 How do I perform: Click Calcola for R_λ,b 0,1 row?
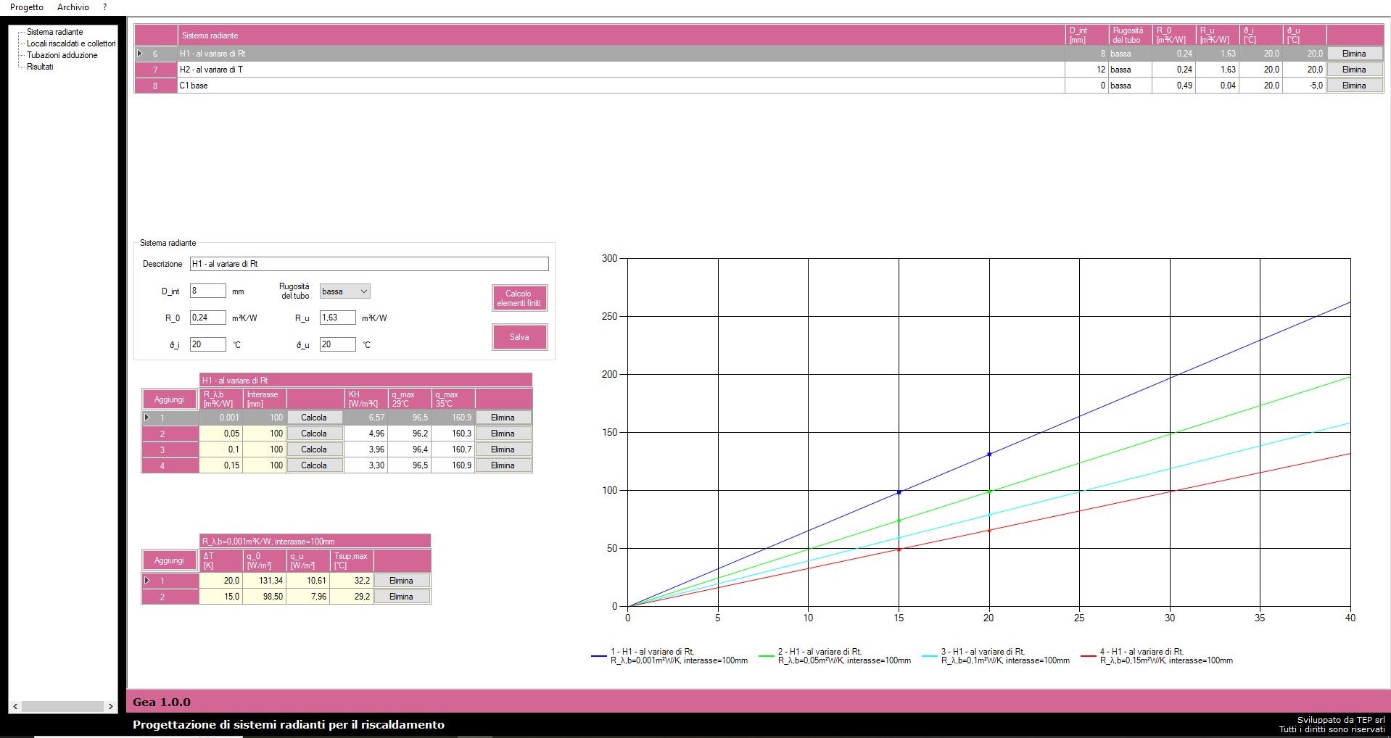click(x=314, y=449)
